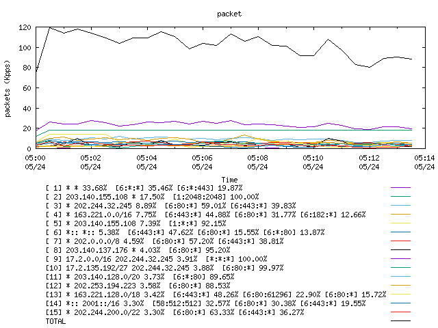Click the y-axis label 'packets (Kpps)'
The image size is (438, 328).
coord(8,89)
